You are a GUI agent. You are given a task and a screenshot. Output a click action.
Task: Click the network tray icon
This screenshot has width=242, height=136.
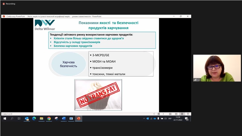click(x=151, y=118)
